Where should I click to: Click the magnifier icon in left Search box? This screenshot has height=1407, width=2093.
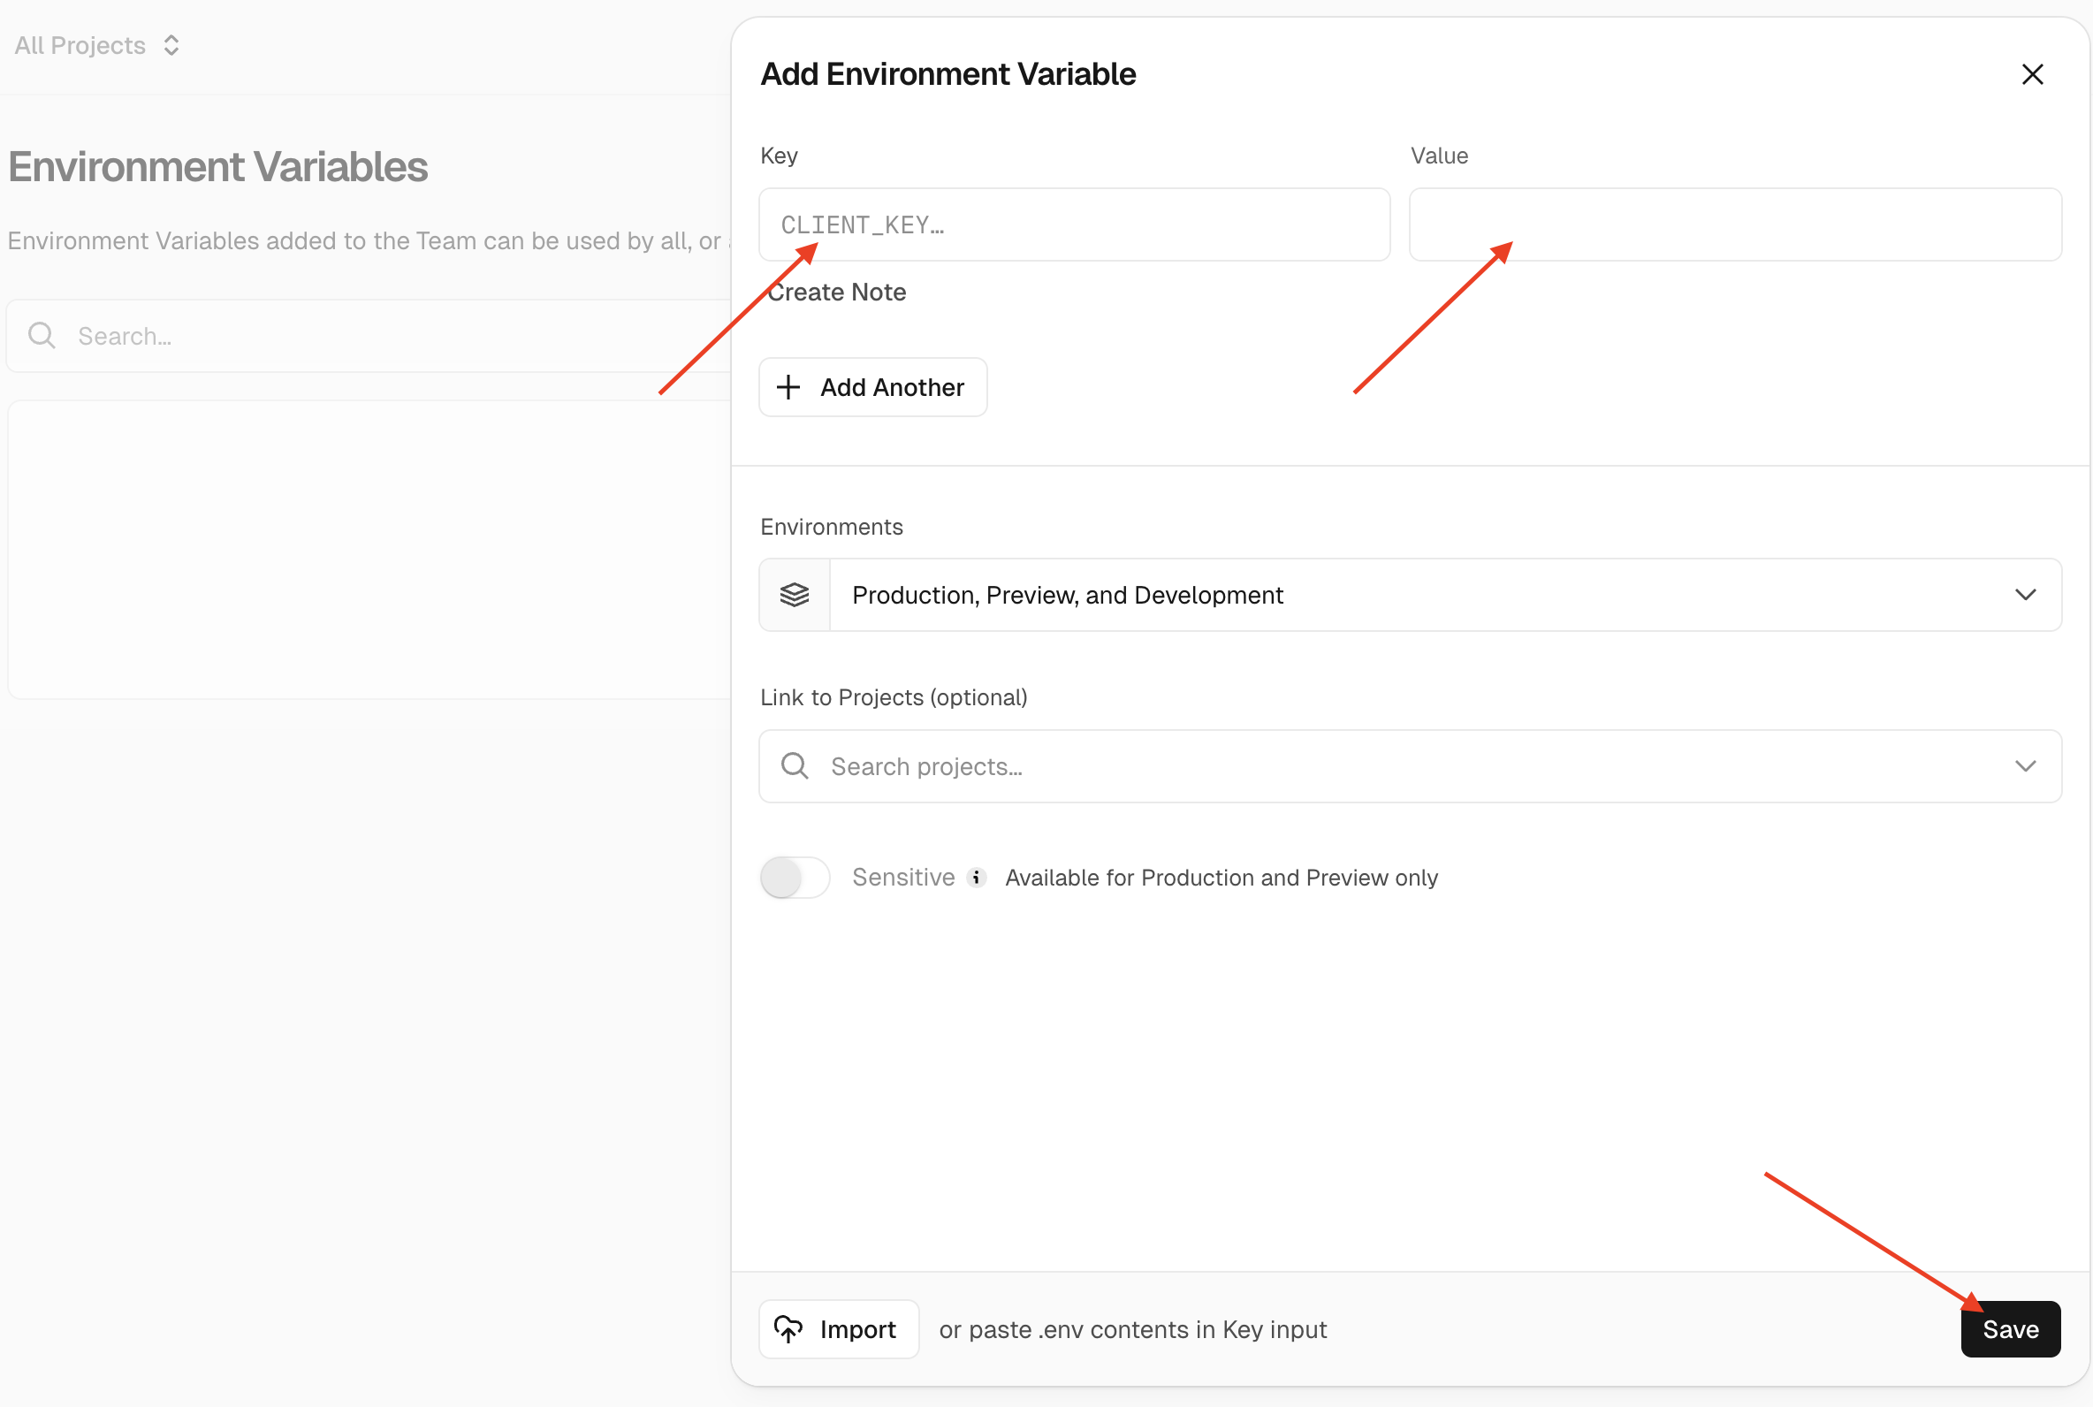(x=42, y=336)
